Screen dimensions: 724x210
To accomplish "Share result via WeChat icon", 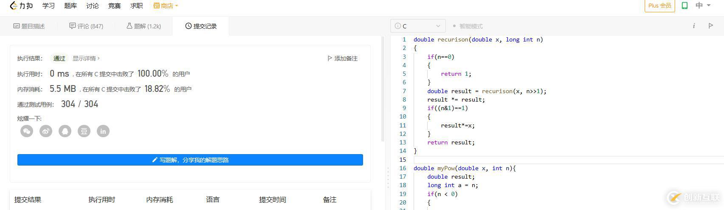I will tap(27, 131).
